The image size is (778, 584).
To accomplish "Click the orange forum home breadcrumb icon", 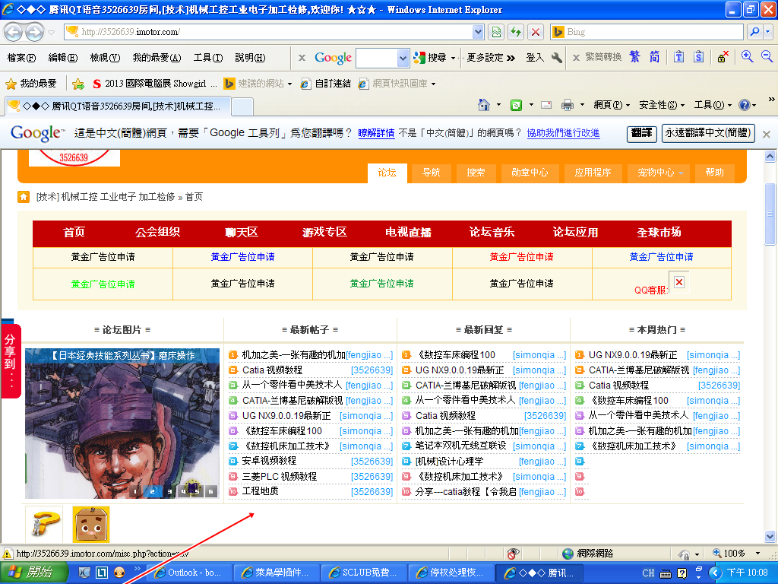I will [24, 197].
